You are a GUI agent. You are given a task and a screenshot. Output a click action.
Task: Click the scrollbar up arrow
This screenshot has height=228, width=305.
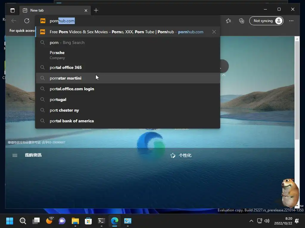[297, 39]
